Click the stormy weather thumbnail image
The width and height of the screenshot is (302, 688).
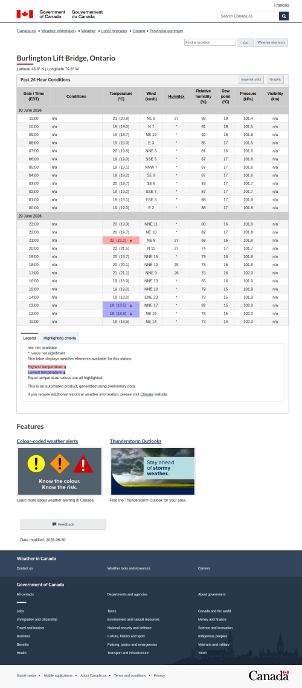click(153, 471)
